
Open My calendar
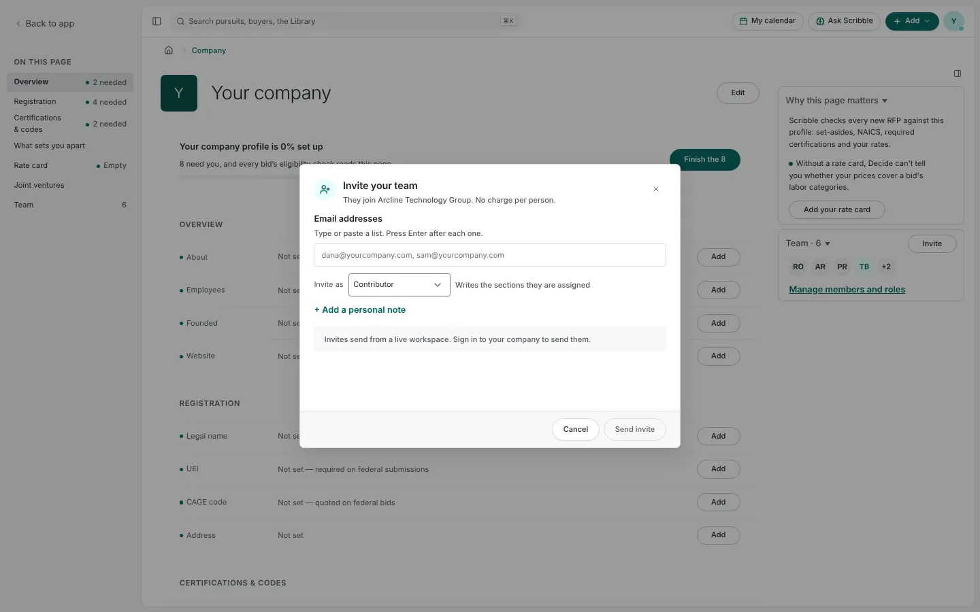click(x=768, y=21)
